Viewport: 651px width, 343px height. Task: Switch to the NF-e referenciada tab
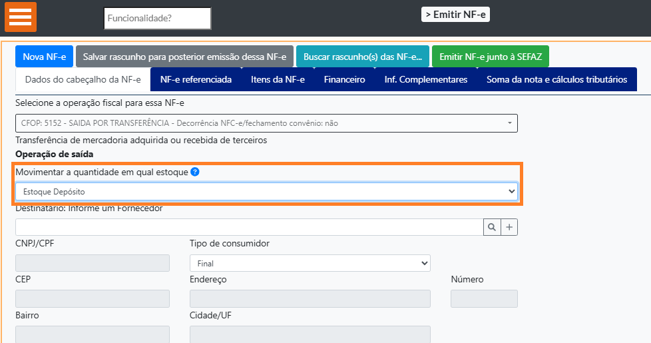point(196,80)
